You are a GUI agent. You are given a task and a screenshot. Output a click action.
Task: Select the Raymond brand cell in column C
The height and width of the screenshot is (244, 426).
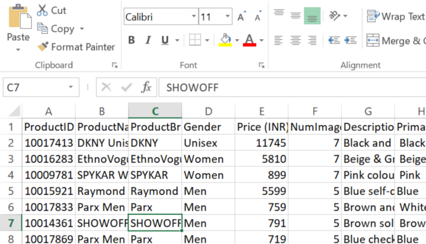click(x=155, y=191)
